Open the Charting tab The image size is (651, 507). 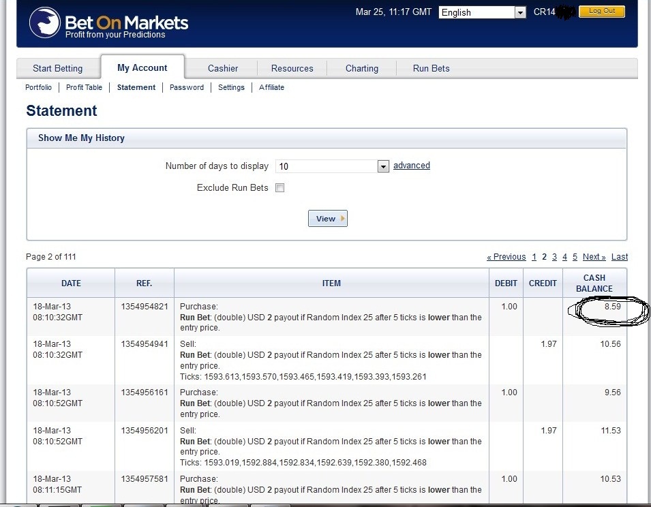361,68
